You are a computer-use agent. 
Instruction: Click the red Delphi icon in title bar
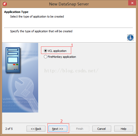pyautogui.click(x=5, y=4)
